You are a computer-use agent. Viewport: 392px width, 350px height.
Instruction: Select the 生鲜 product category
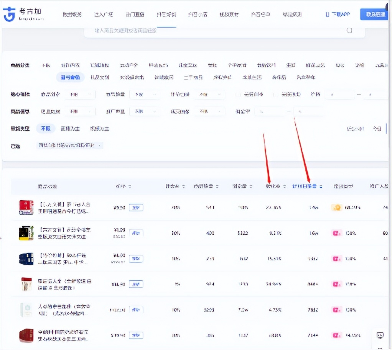(x=291, y=65)
